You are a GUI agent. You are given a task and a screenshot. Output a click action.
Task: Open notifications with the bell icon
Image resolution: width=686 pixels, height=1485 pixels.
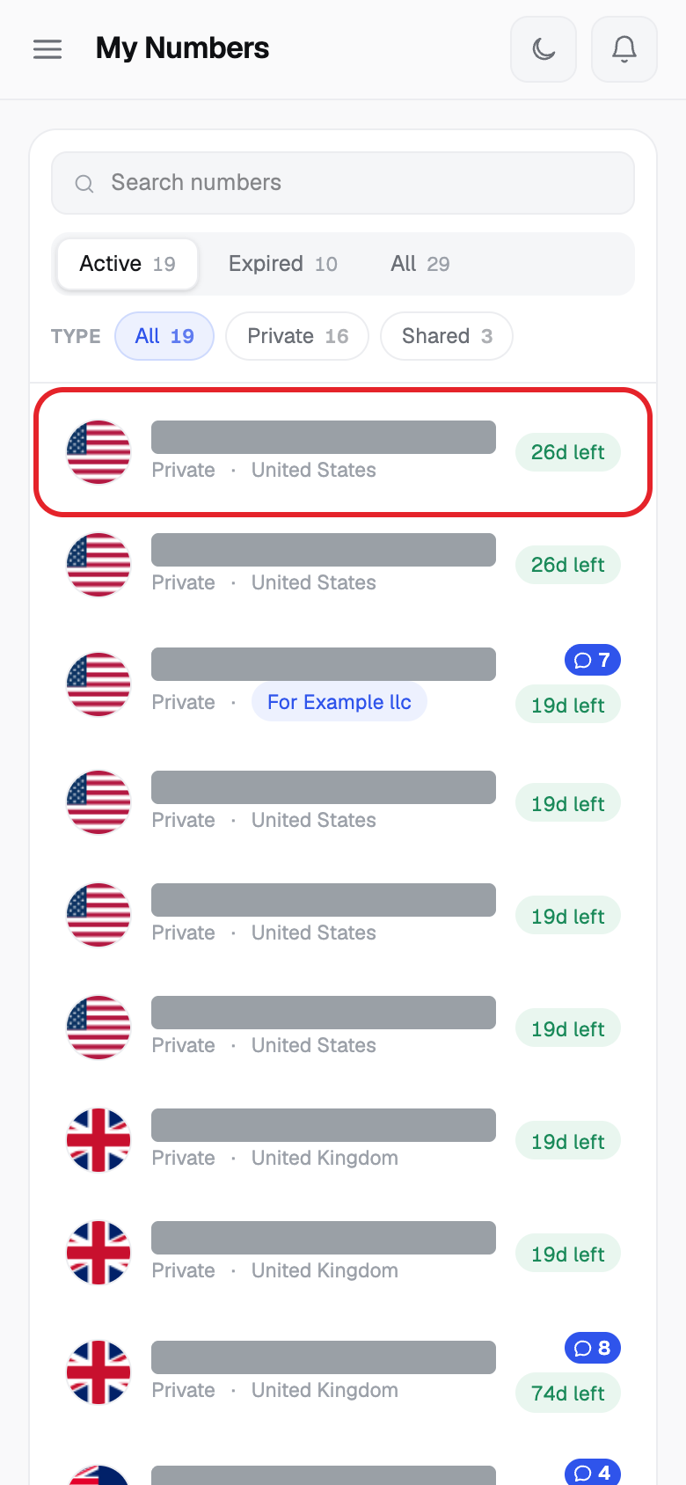(x=624, y=49)
